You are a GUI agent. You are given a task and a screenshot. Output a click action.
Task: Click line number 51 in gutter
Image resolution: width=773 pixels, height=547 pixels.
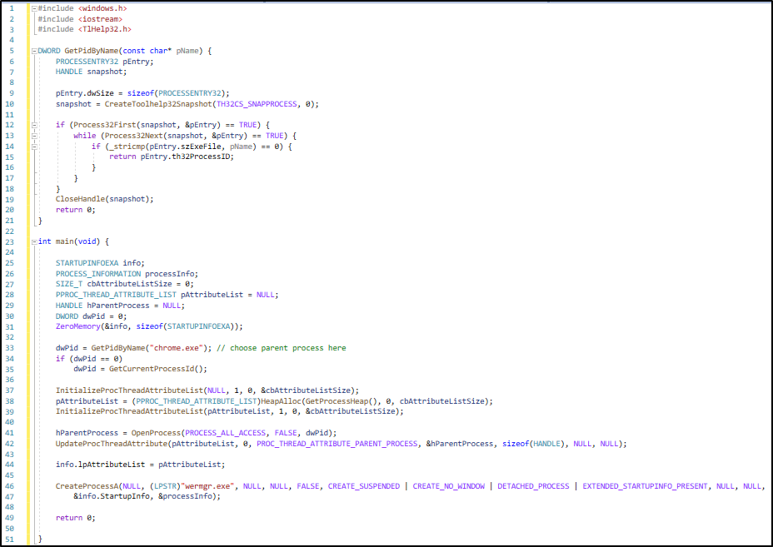[10, 540]
